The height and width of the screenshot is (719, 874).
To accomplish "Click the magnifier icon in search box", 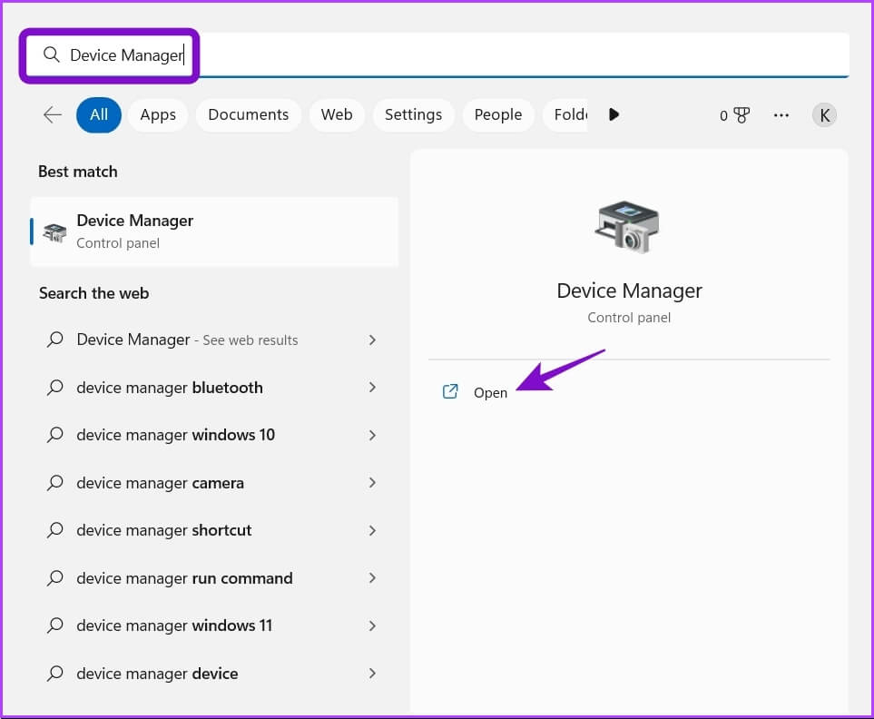I will [x=52, y=55].
